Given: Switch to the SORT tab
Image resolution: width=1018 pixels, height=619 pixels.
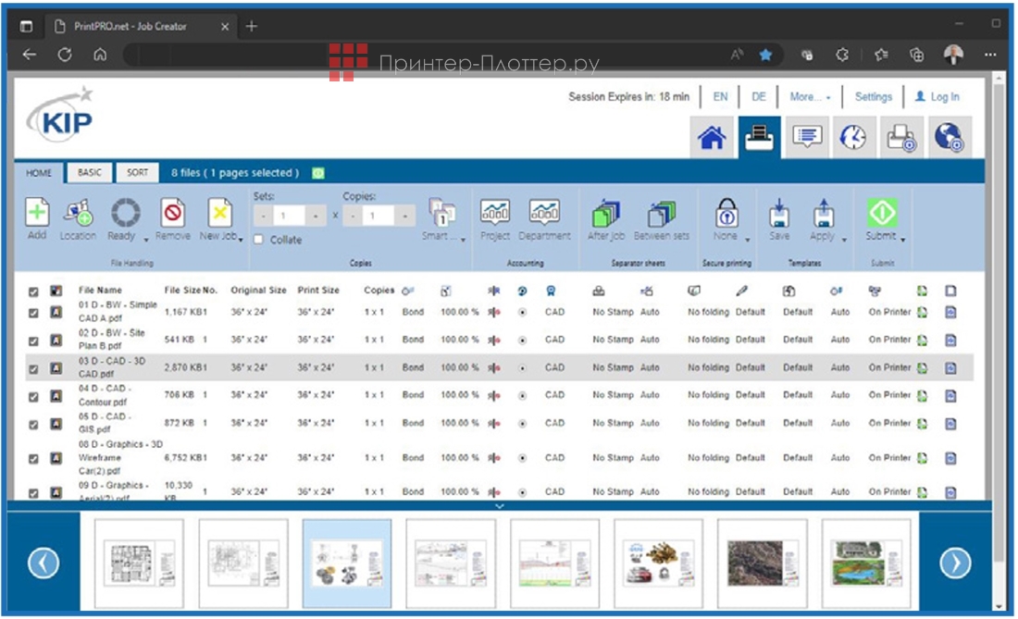Looking at the screenshot, I should tap(136, 171).
